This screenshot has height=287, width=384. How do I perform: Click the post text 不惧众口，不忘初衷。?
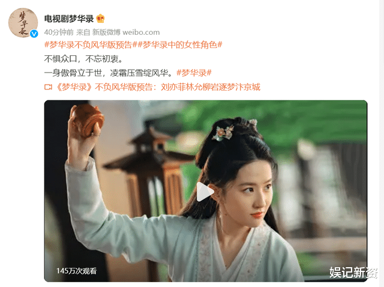coord(83,59)
